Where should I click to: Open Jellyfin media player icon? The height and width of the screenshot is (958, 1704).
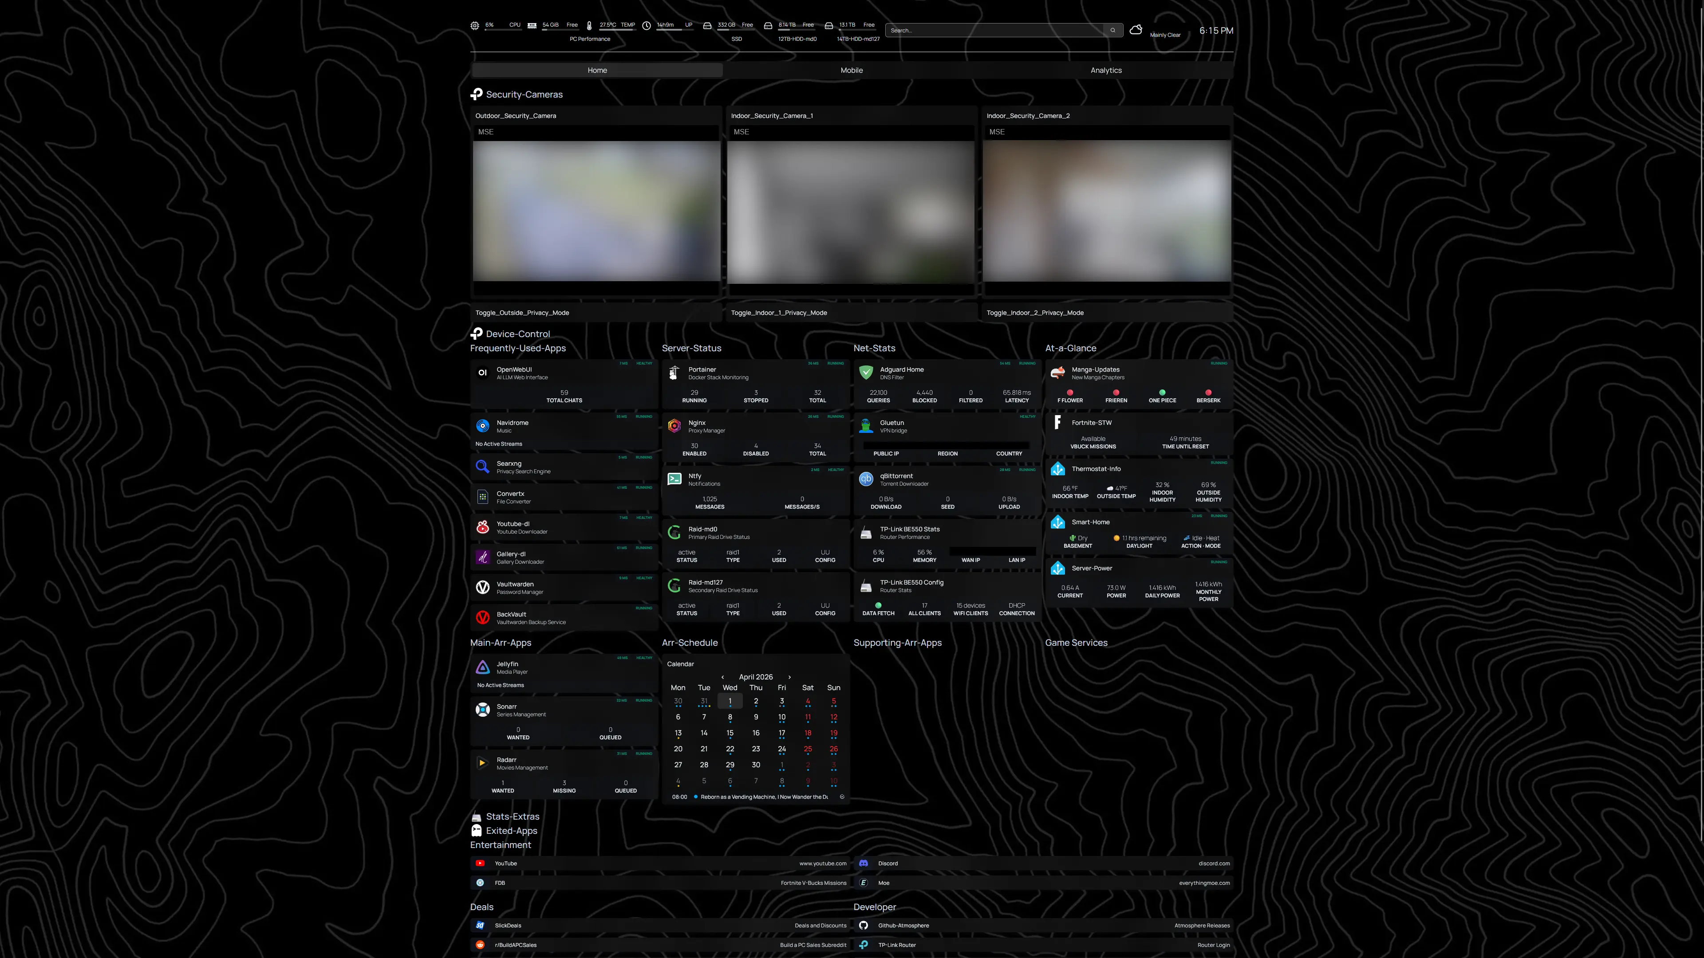coord(483,667)
